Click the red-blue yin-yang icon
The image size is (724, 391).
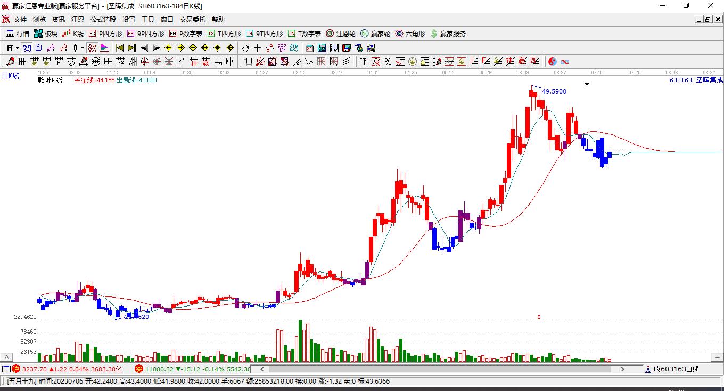(x=553, y=62)
